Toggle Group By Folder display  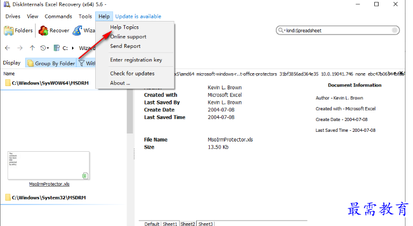pyautogui.click(x=51, y=63)
